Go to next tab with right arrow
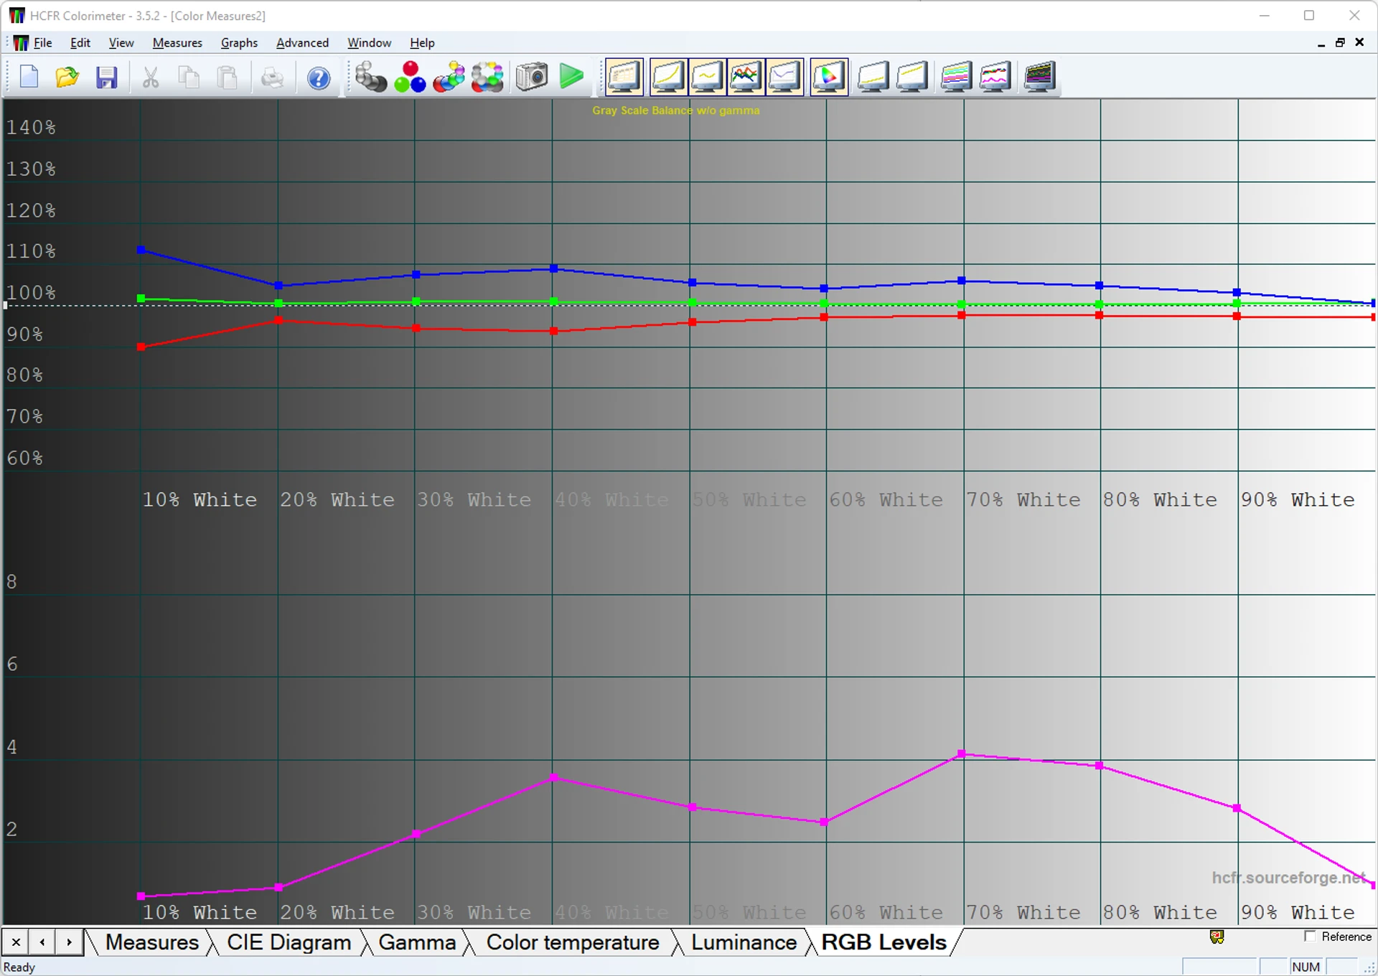The width and height of the screenshot is (1378, 976). click(69, 942)
